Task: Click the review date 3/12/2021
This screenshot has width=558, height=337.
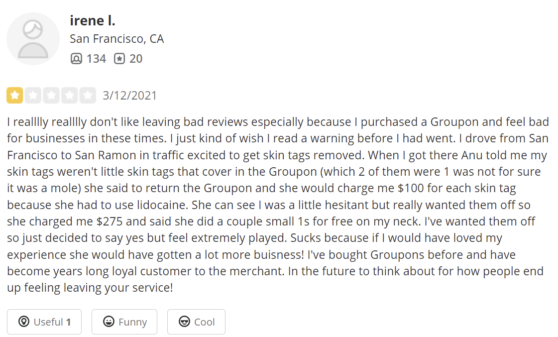Action: [129, 96]
